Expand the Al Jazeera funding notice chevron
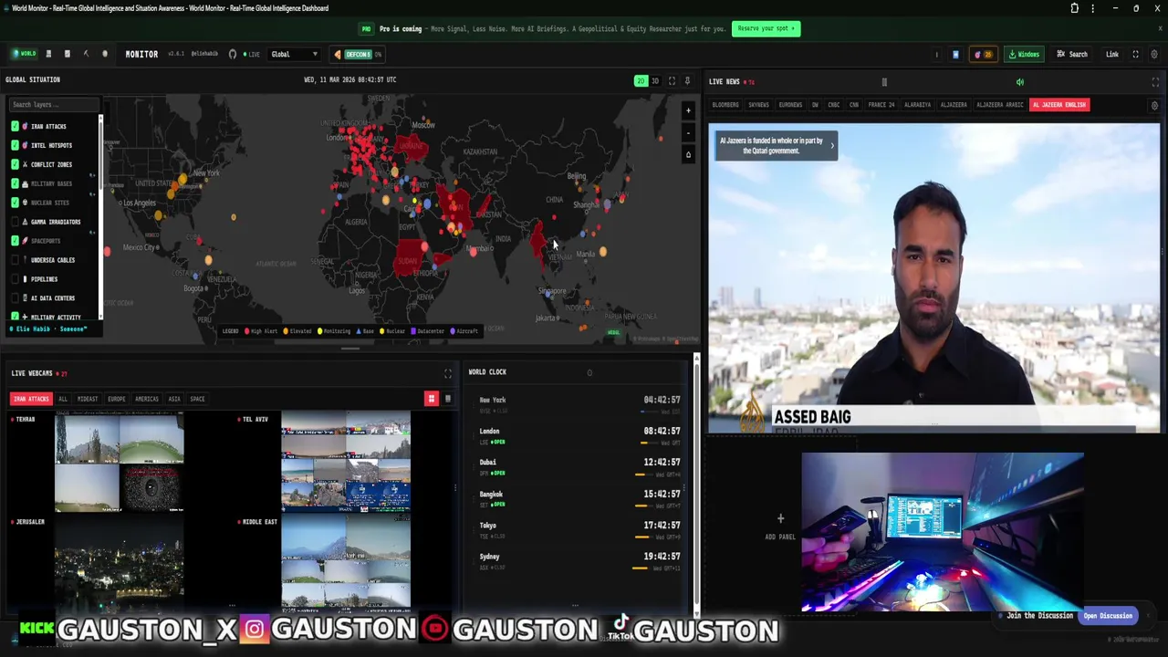The height and width of the screenshot is (657, 1168). coord(831,145)
